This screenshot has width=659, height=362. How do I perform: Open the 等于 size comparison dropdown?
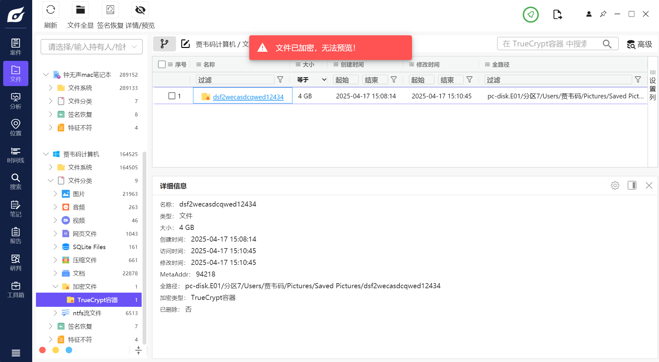pyautogui.click(x=311, y=80)
